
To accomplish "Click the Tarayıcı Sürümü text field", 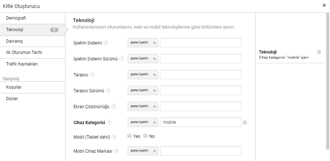I will [x=201, y=91].
